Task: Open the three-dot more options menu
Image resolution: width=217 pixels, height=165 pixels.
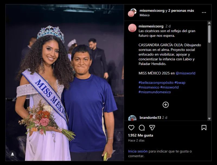Action: click(x=204, y=13)
